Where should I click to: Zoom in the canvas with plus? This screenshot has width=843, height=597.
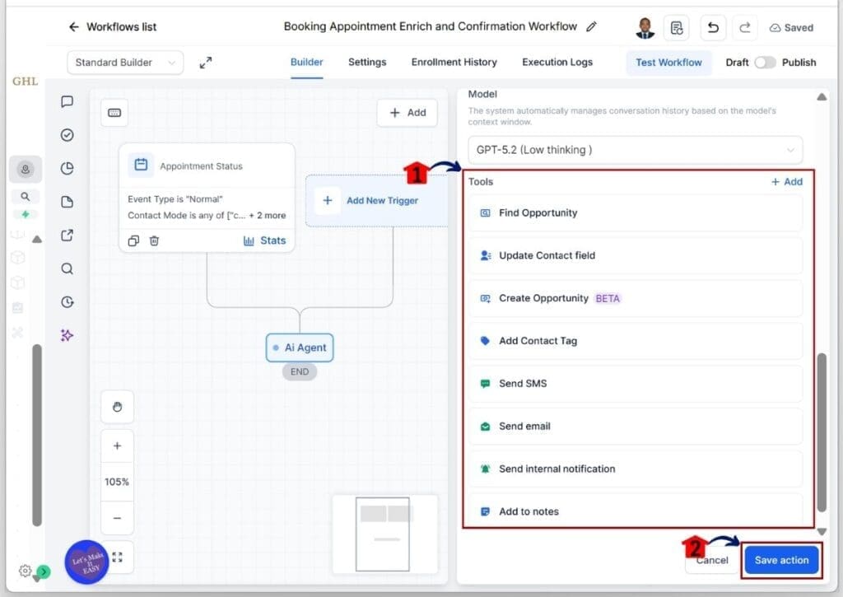coord(117,445)
